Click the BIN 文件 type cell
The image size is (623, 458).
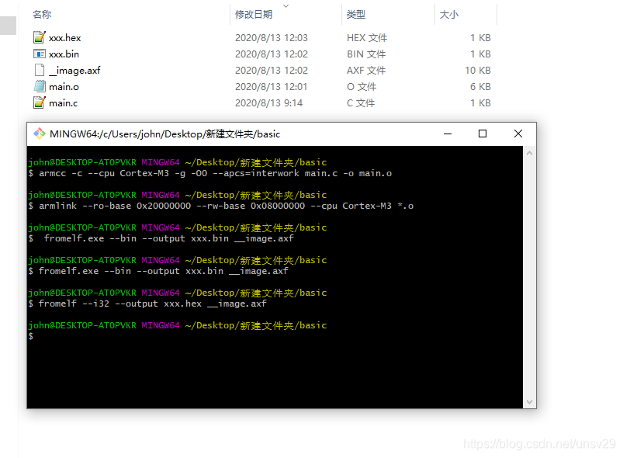366,54
